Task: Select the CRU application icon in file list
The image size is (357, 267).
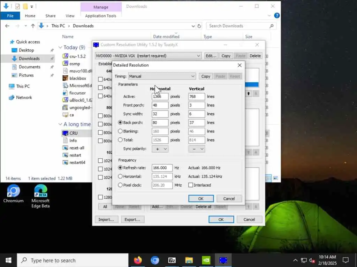Action: [65, 133]
